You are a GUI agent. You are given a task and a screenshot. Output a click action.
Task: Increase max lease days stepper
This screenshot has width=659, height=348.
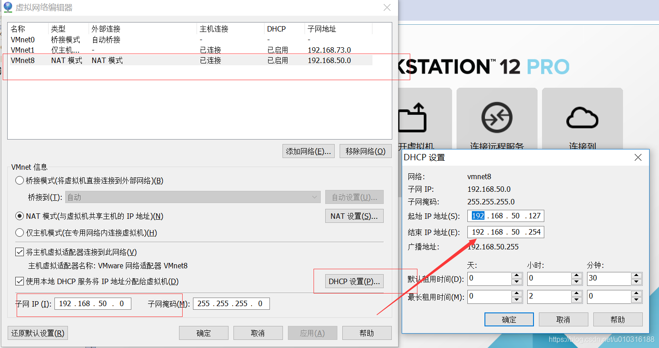coord(517,294)
